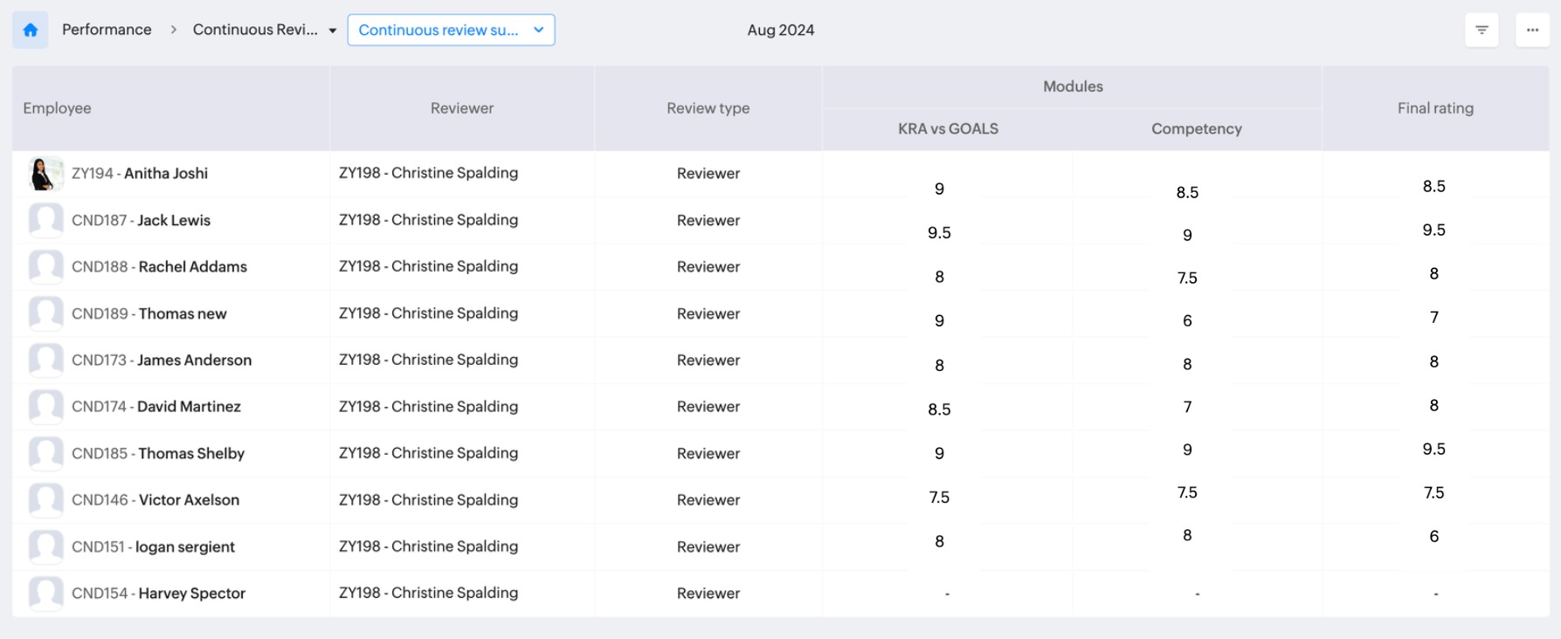Click the KRA vs GOALS column header
This screenshot has height=639, width=1561.
pos(948,128)
